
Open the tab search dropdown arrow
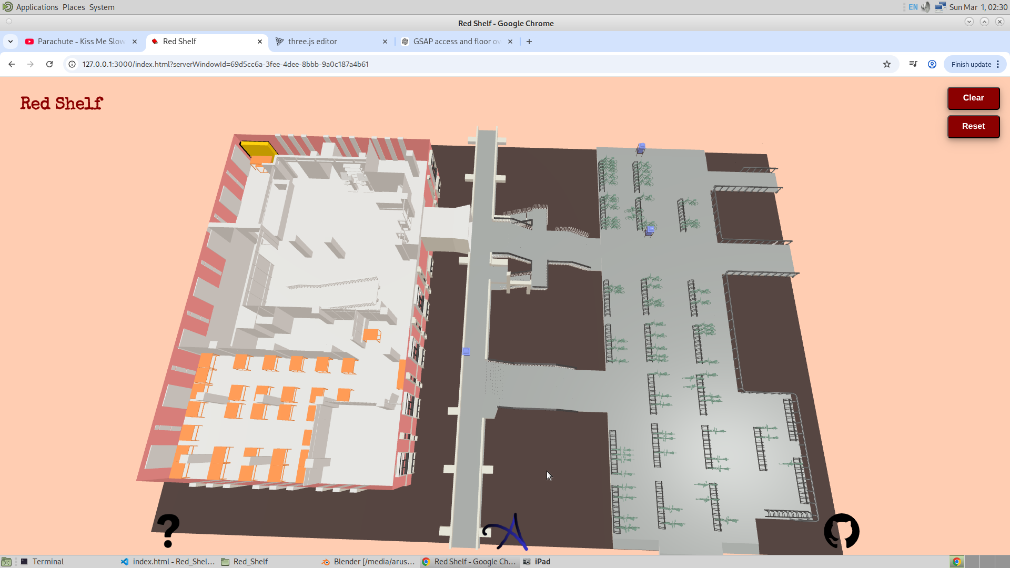pos(11,41)
